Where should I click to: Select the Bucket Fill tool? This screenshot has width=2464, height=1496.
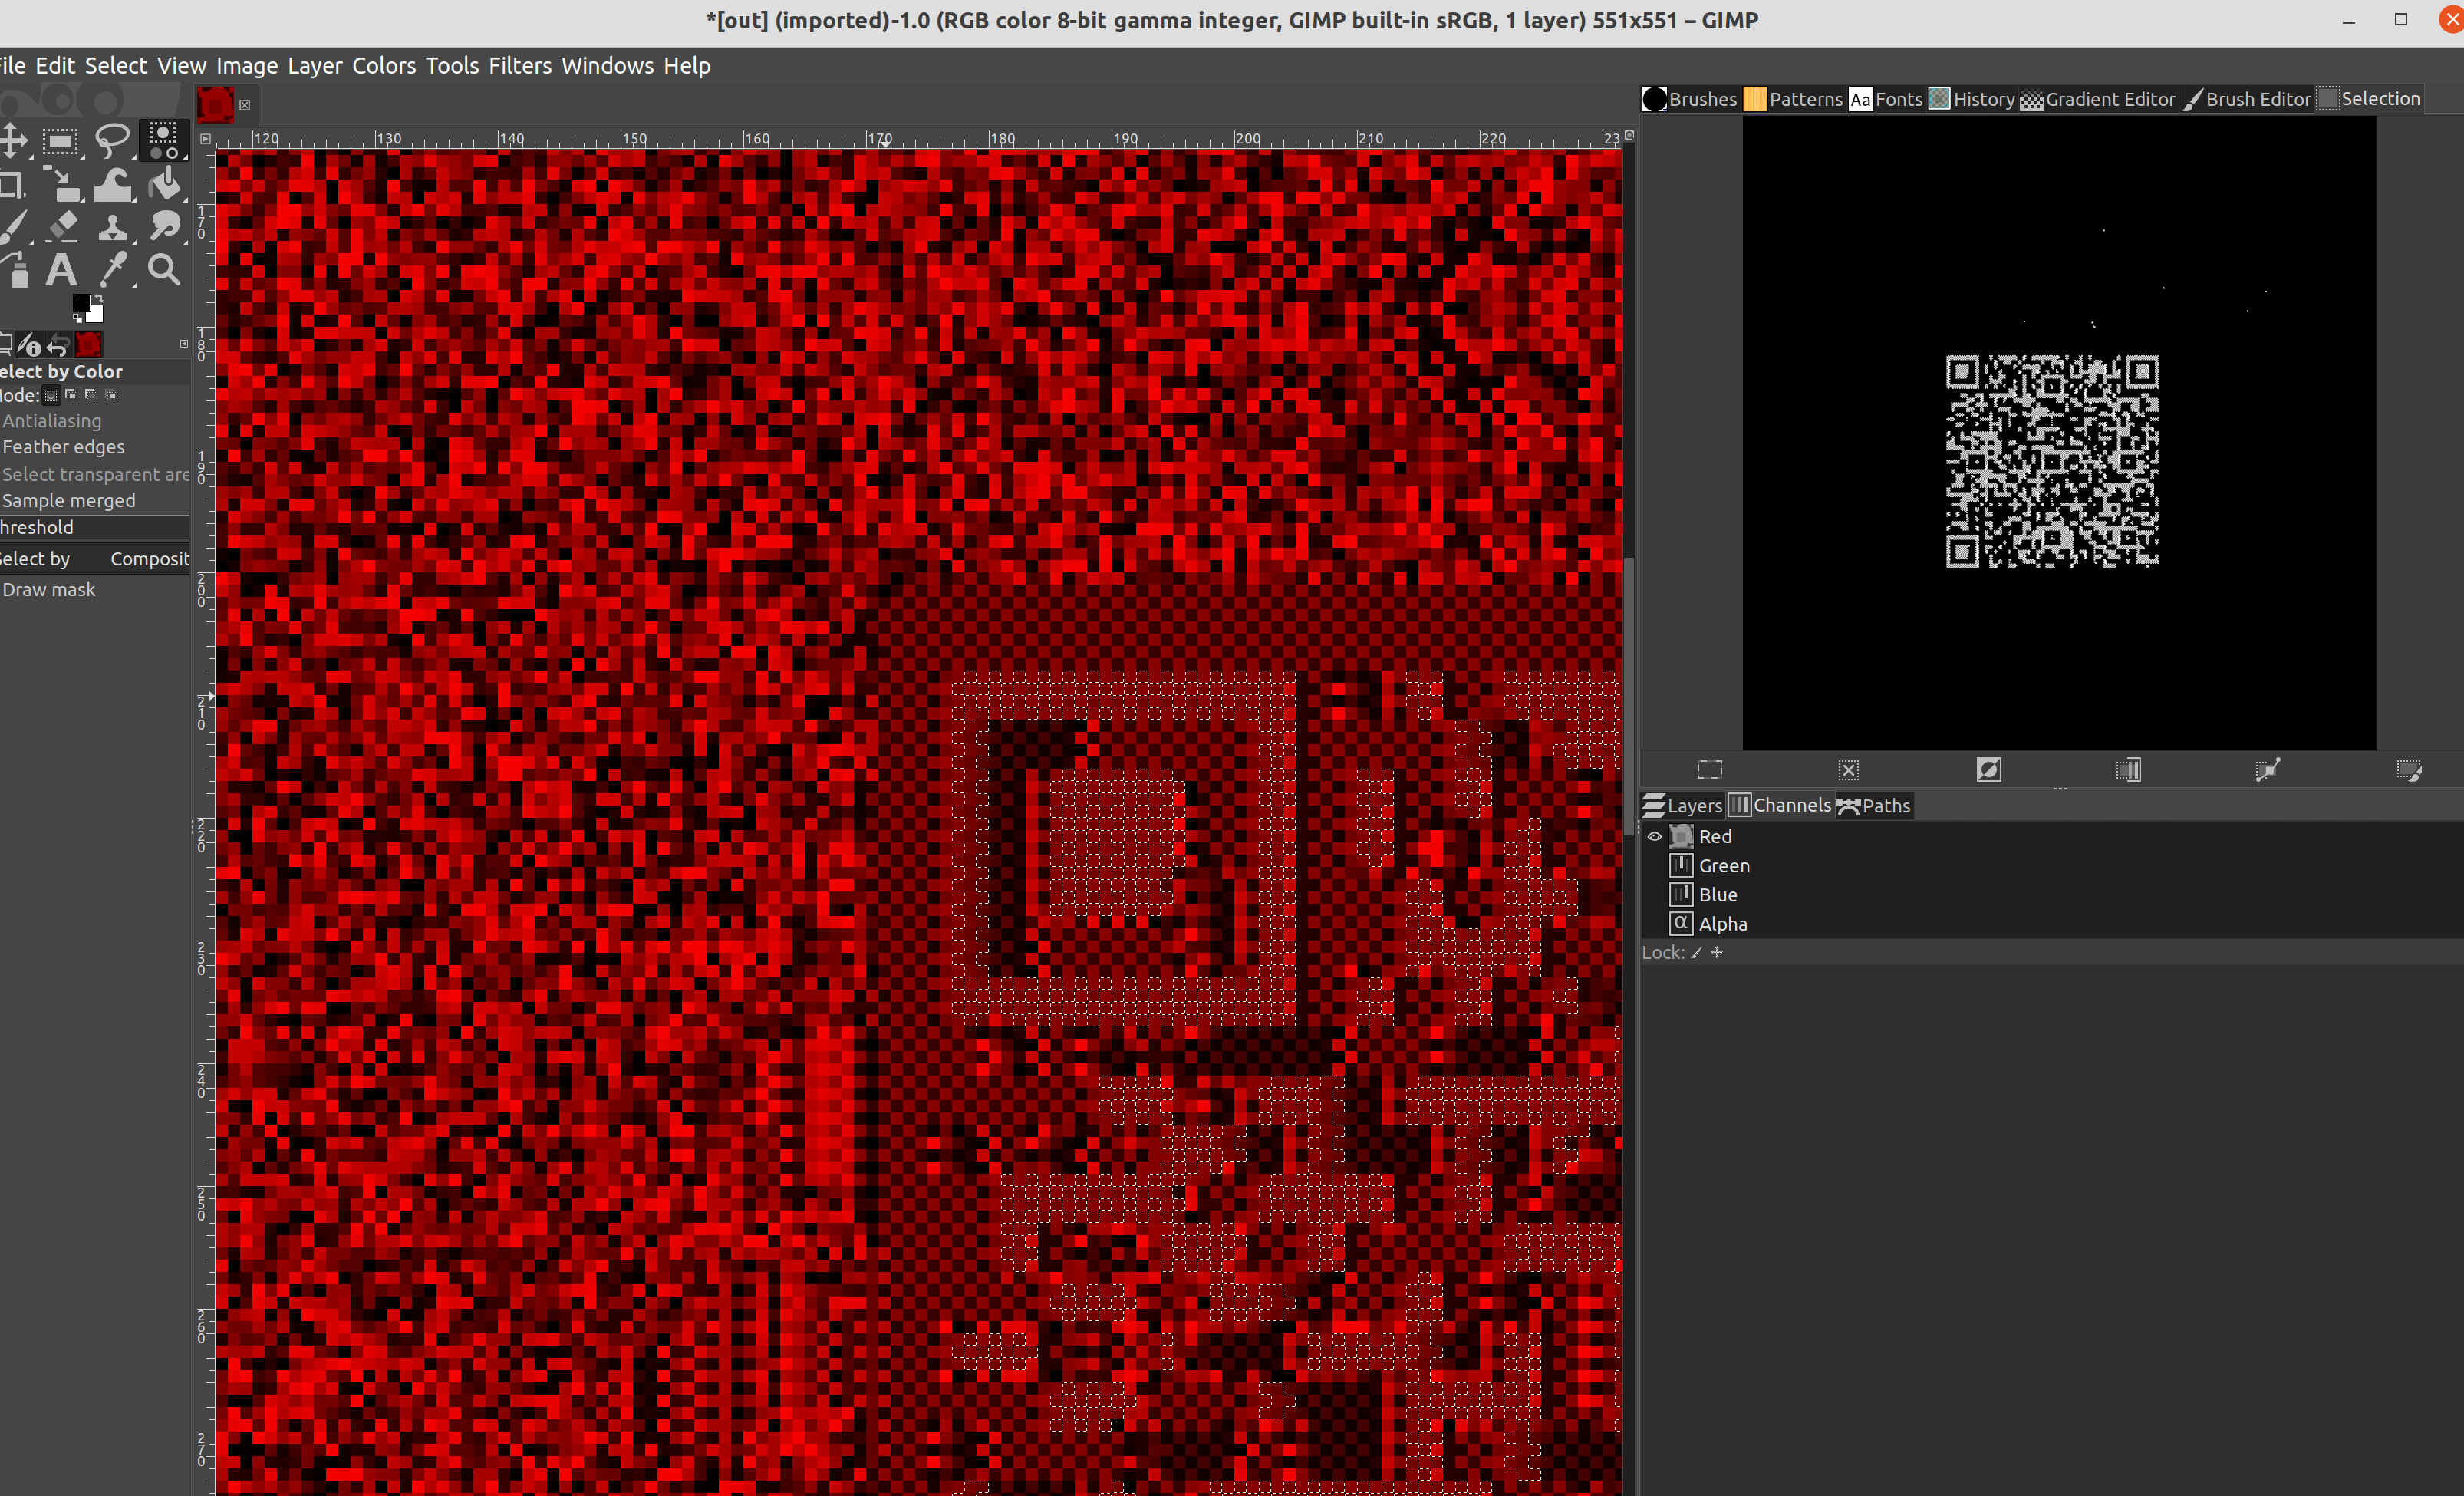(x=165, y=185)
